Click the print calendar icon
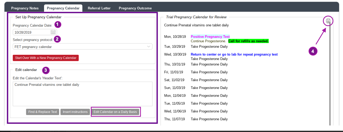The height and width of the screenshot is (132, 343). [x=328, y=21]
